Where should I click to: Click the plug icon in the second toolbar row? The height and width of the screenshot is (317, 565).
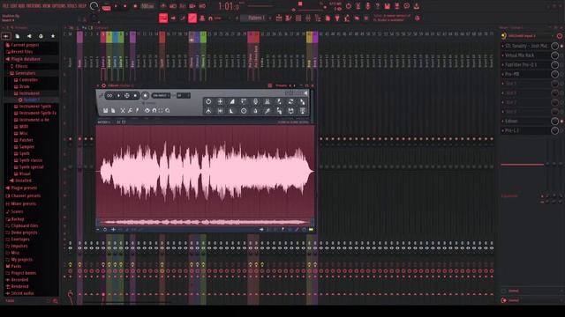point(337,18)
